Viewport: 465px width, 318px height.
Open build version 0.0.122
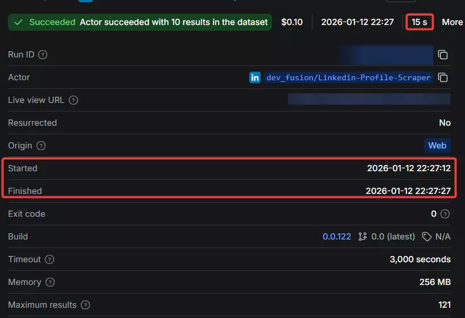coord(337,237)
